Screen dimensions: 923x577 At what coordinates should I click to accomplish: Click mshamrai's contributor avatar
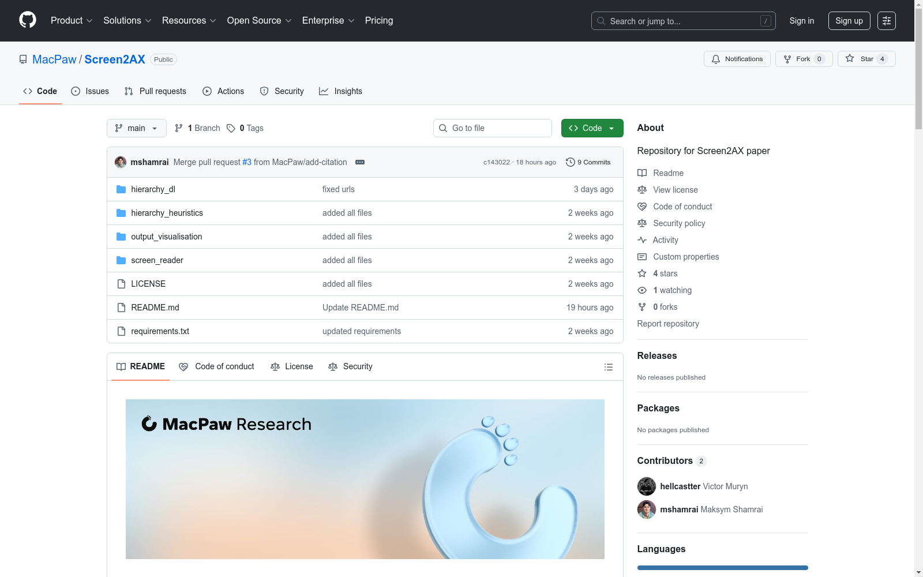pyautogui.click(x=647, y=509)
